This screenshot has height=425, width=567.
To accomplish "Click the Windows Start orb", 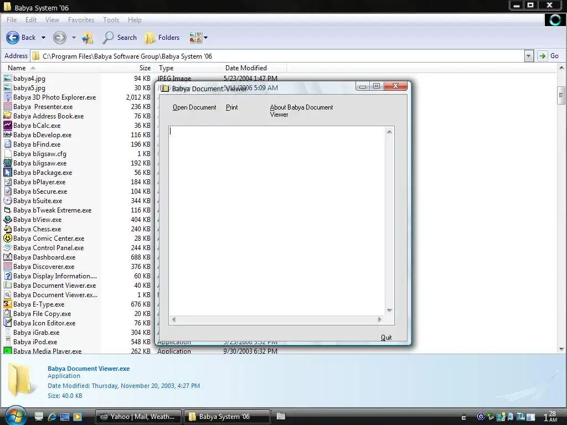I will point(15,416).
